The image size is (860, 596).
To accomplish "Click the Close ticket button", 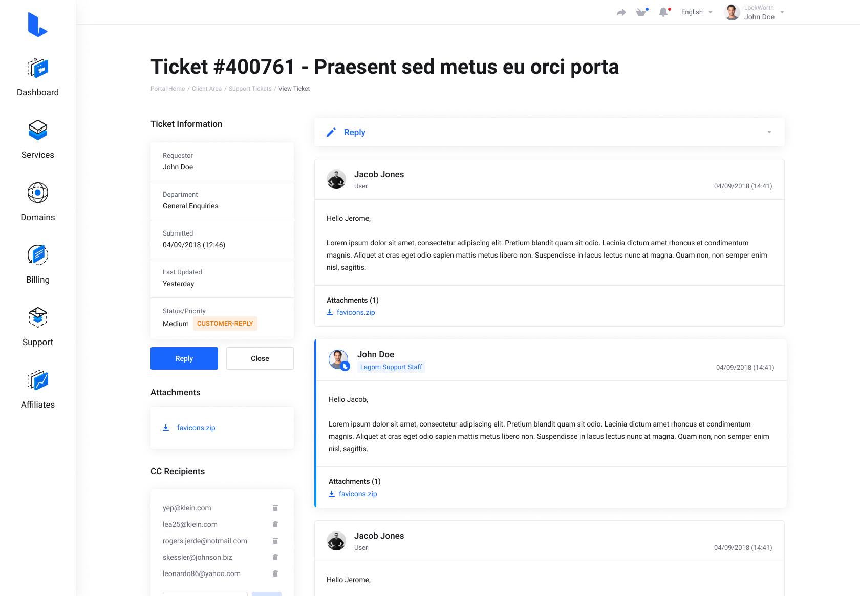I will pyautogui.click(x=260, y=358).
